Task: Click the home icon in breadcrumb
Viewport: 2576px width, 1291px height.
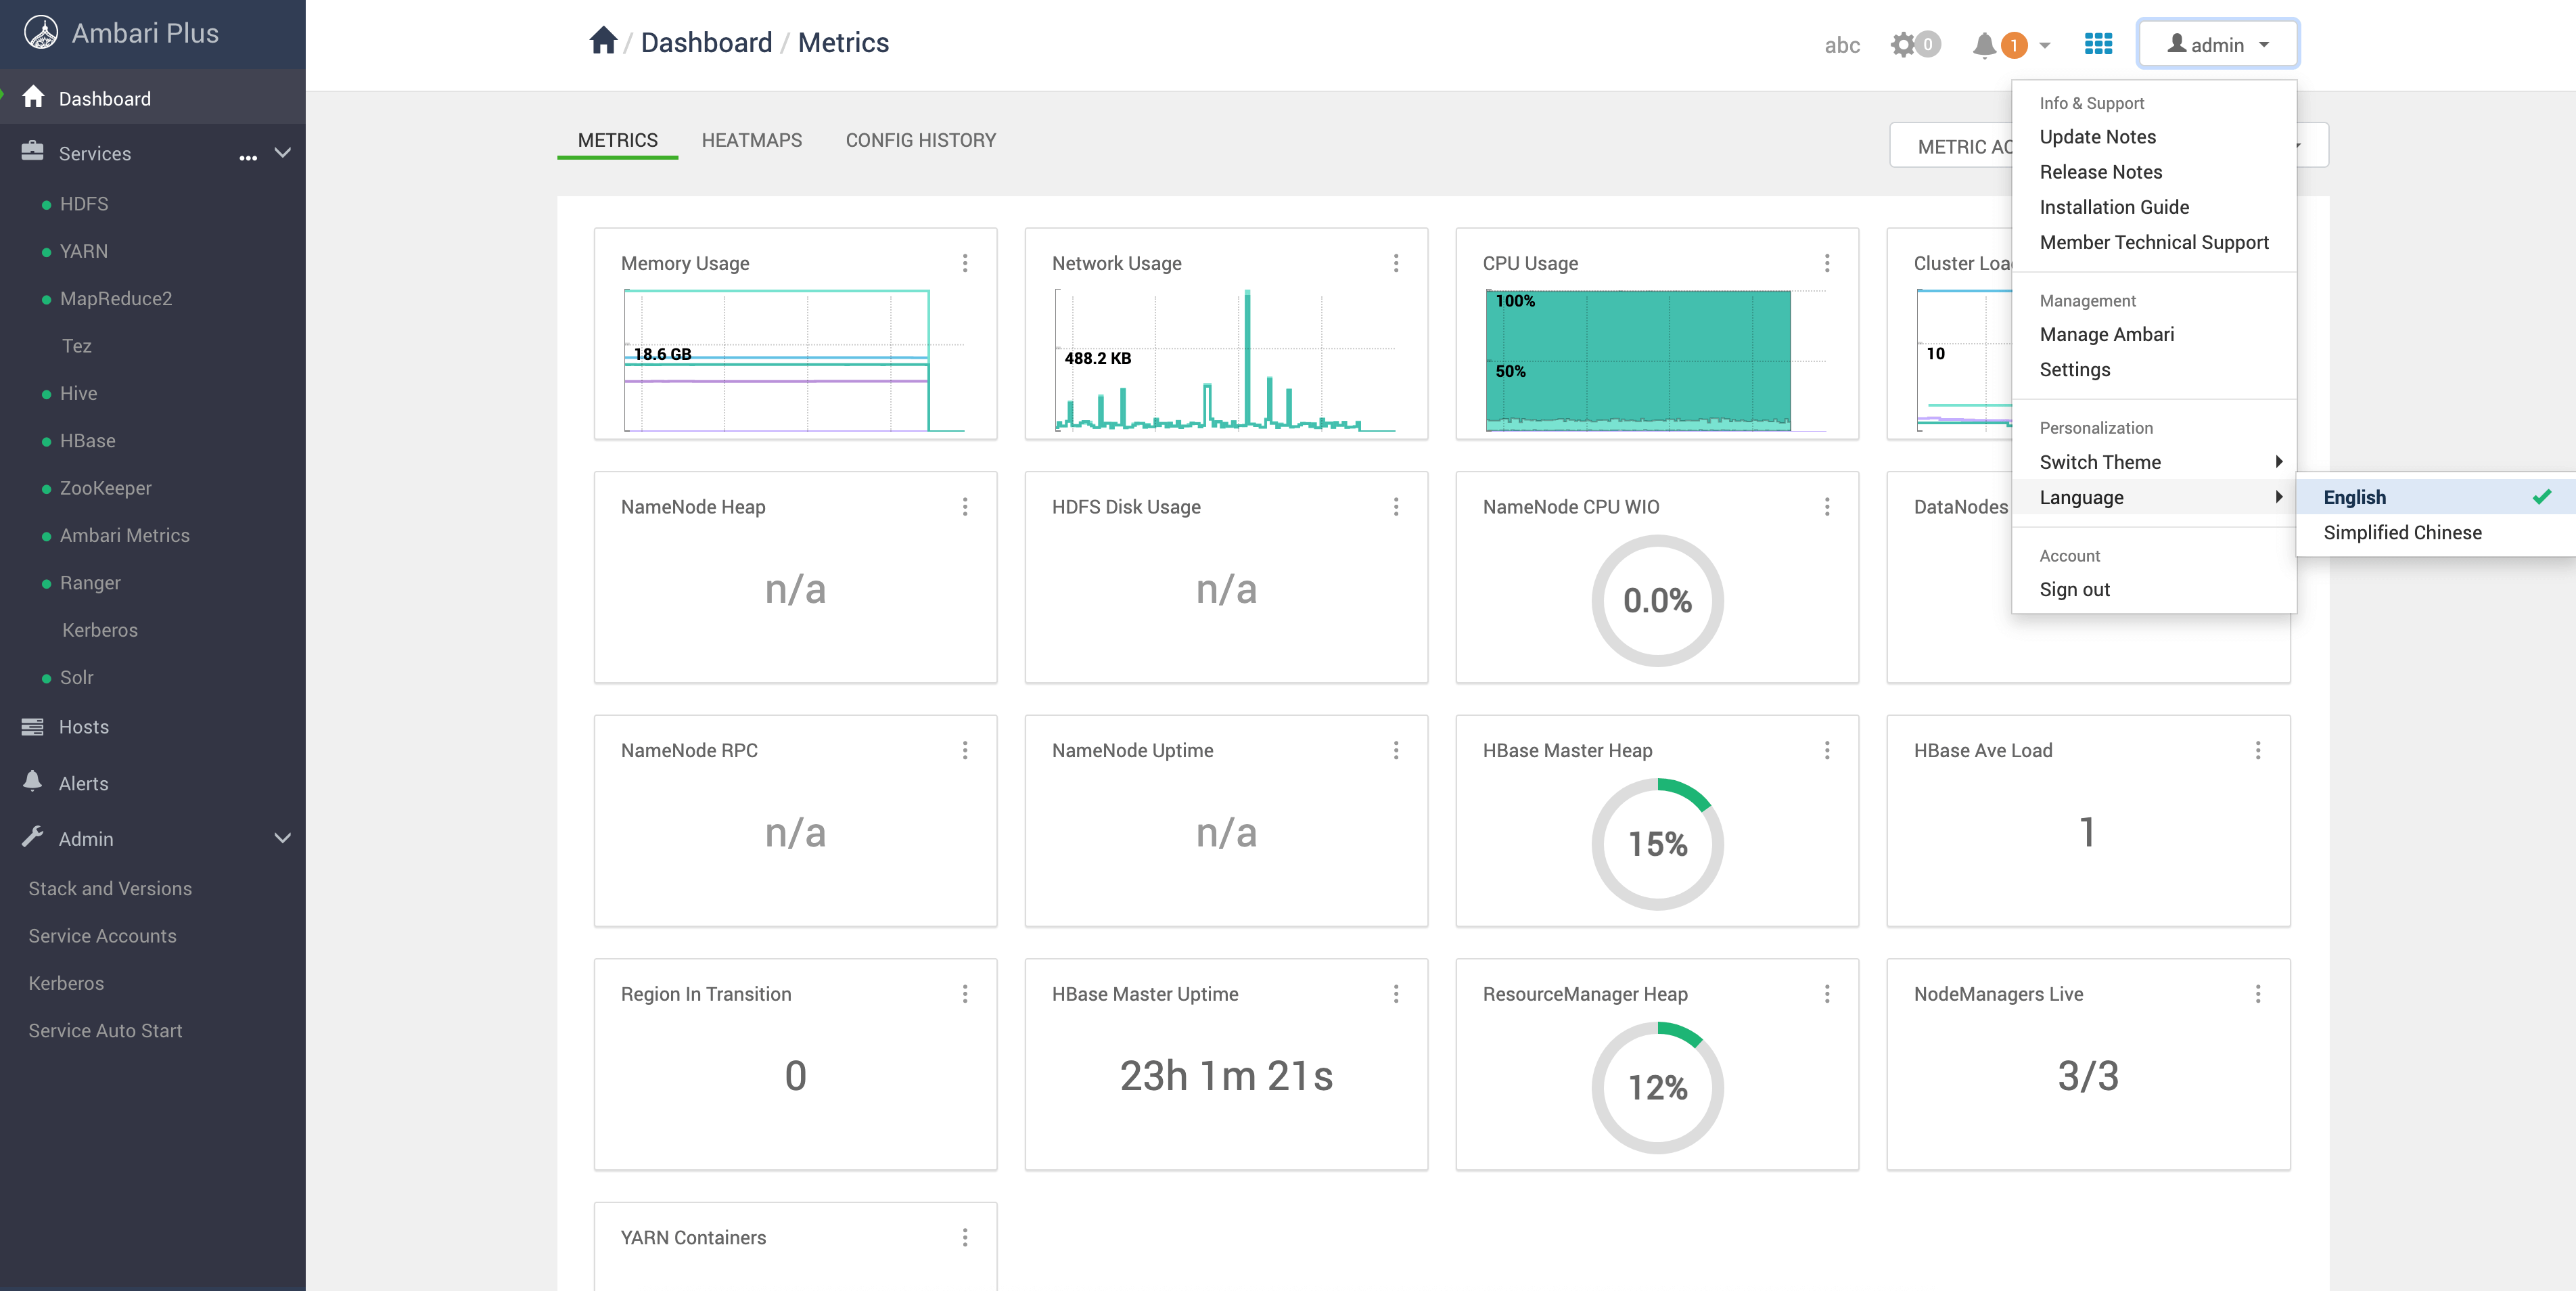Action: pos(603,41)
